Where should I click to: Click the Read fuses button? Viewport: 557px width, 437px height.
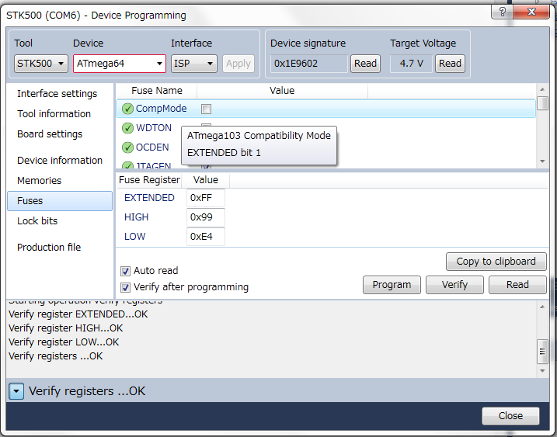(x=517, y=285)
